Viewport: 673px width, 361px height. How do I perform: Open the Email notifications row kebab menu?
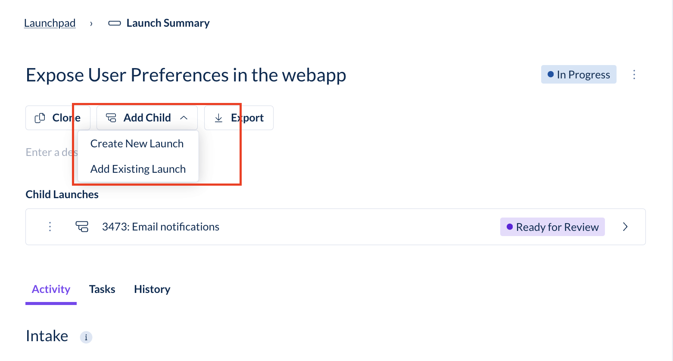pos(50,227)
